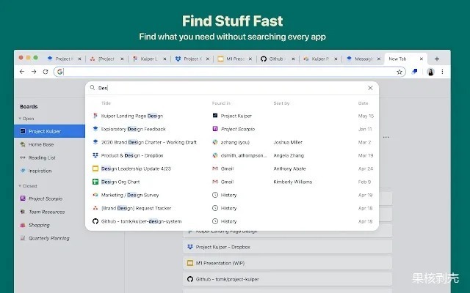This screenshot has height=293, width=470.
Task: Bookmark the page with the star icon
Action: click(x=399, y=72)
